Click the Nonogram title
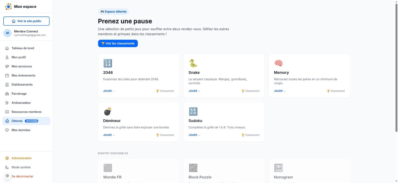The width and height of the screenshot is (398, 183). click(283, 177)
